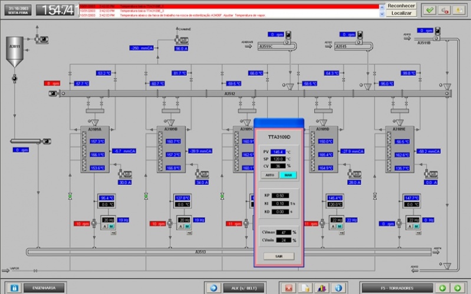Click the SP setpoint field in TTA3109D popup
Image resolution: width=471 pixels, height=294 pixels.
click(x=278, y=159)
